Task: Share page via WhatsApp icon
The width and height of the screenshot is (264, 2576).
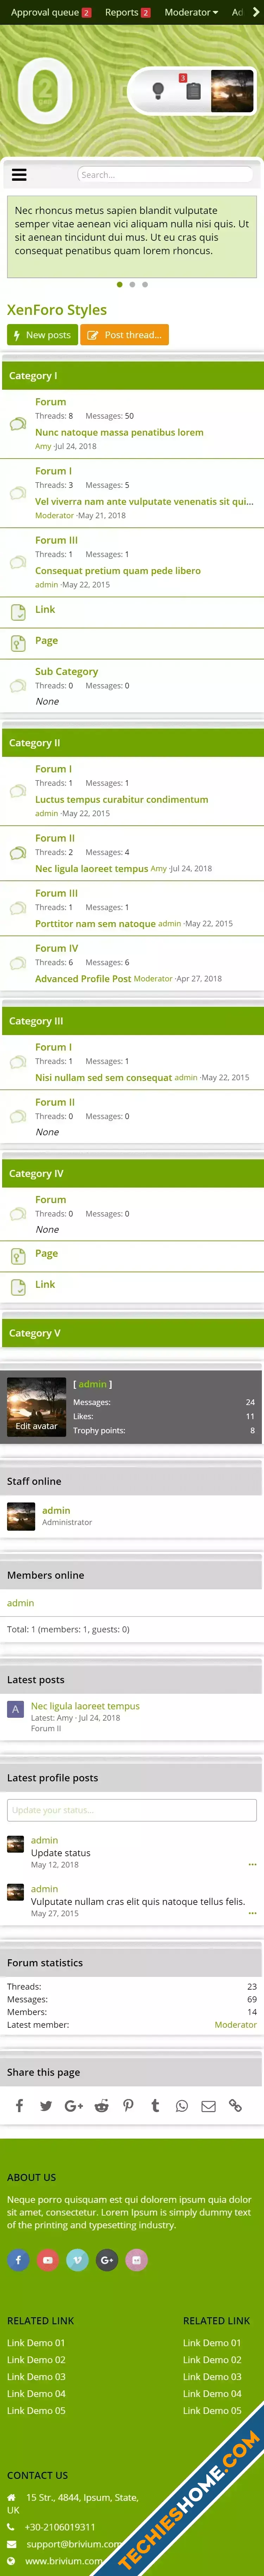Action: pyautogui.click(x=181, y=2105)
